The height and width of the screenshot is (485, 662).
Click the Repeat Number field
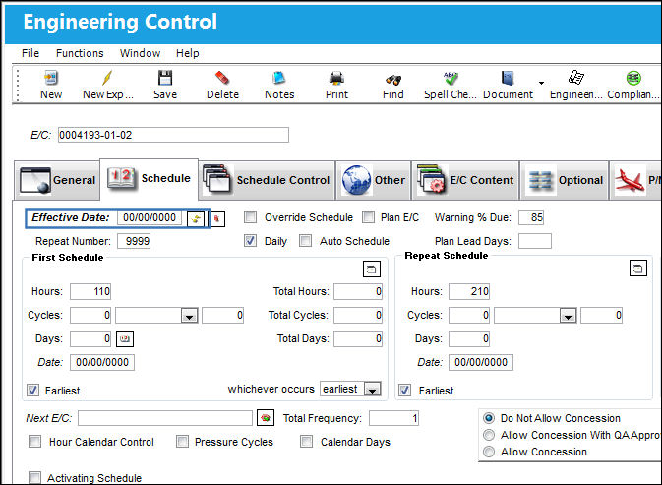134,241
